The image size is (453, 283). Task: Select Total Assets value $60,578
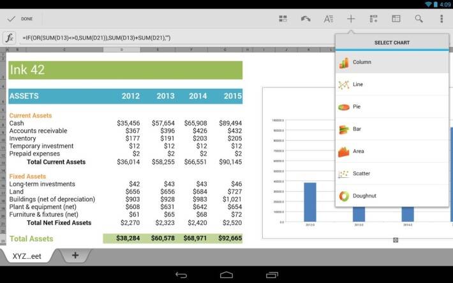[163, 238]
